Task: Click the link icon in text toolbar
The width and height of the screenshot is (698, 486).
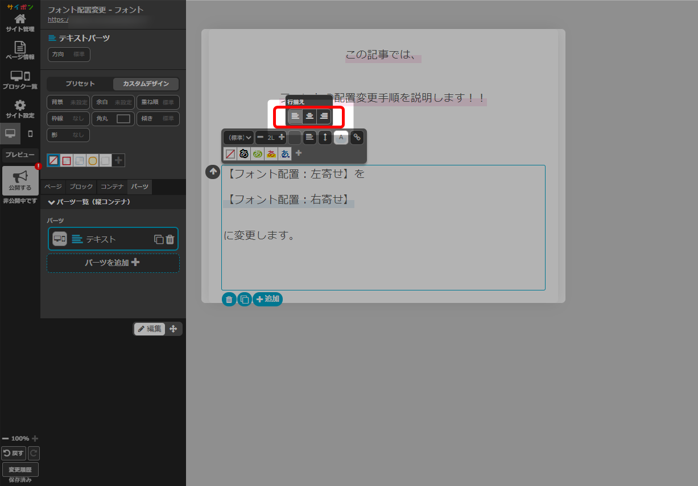Action: point(357,137)
